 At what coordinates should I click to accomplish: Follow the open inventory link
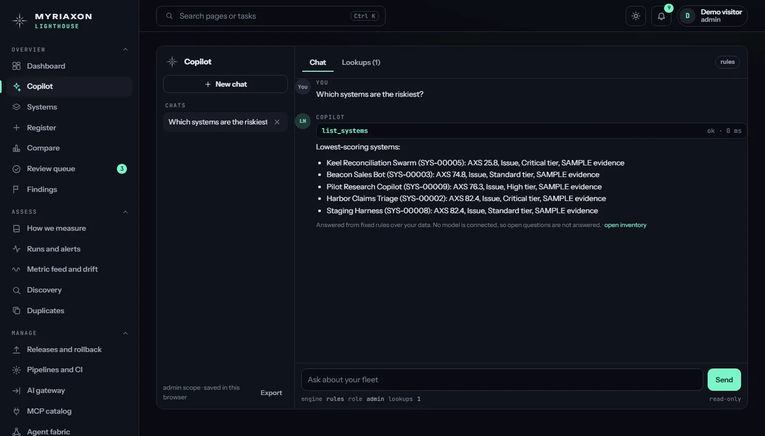click(x=625, y=225)
